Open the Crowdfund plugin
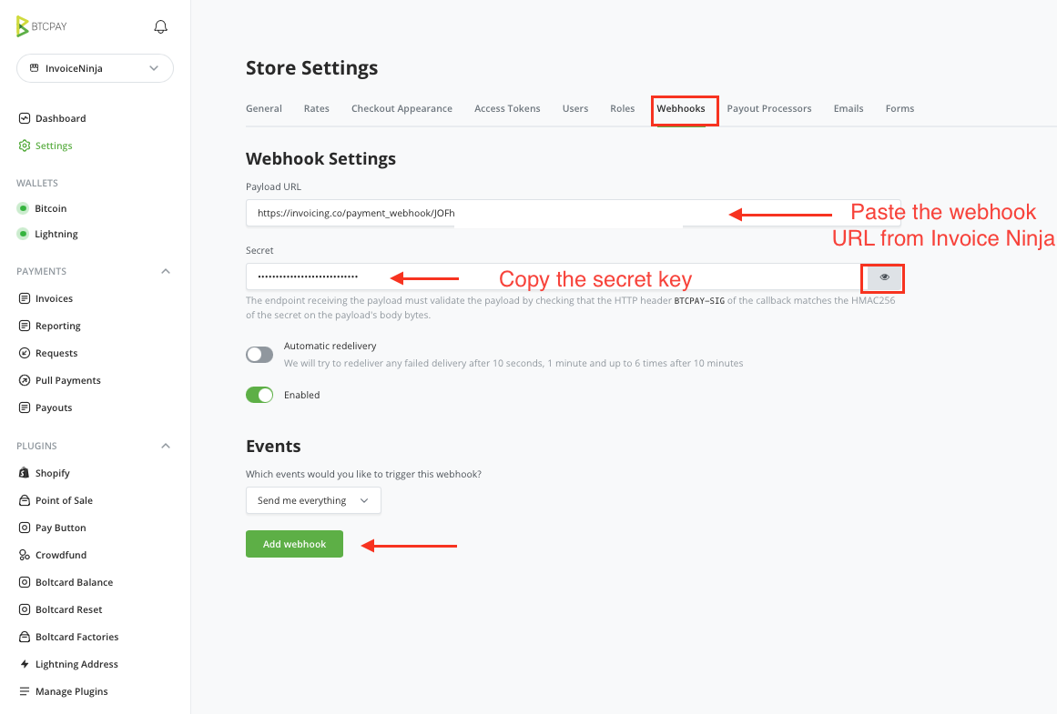Viewport: 1057px width, 714px height. click(61, 555)
